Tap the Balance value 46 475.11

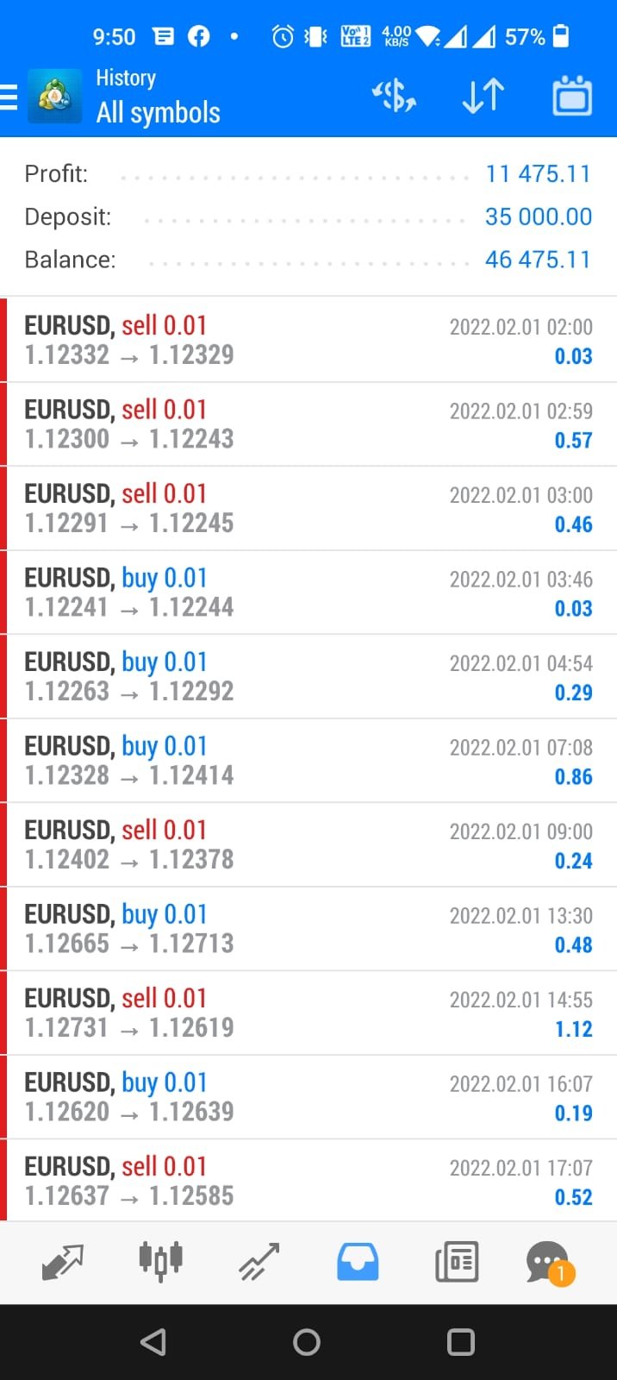(x=538, y=260)
